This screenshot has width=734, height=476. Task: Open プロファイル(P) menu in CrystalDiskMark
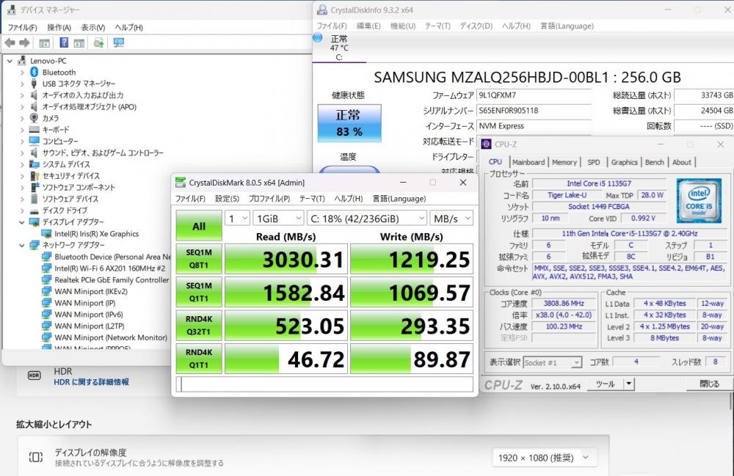[x=269, y=199]
